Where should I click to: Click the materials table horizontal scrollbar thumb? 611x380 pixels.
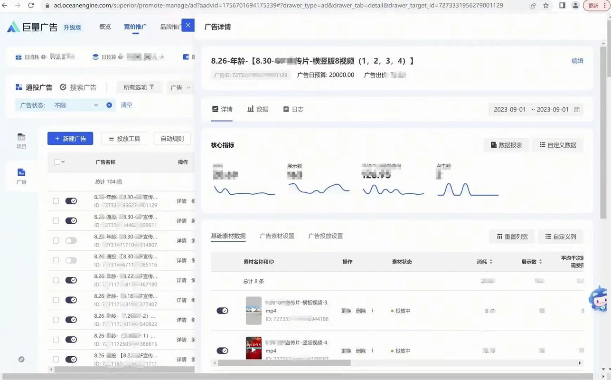point(284,363)
